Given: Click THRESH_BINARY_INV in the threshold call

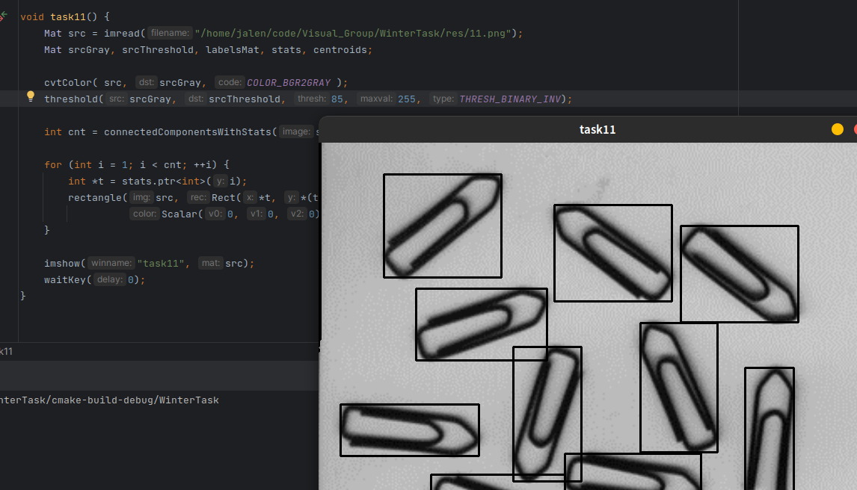Looking at the screenshot, I should pyautogui.click(x=510, y=99).
